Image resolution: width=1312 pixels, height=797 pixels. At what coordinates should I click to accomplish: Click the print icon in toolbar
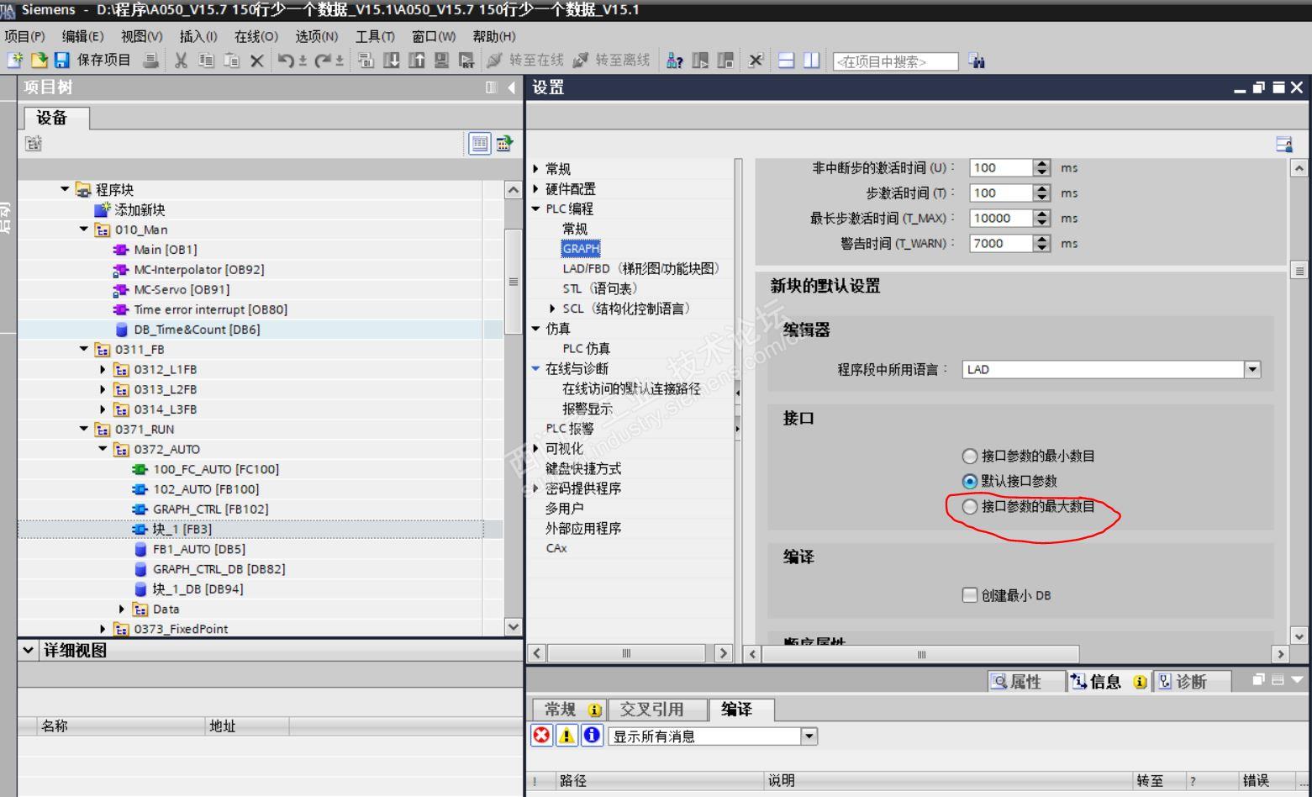(x=150, y=61)
